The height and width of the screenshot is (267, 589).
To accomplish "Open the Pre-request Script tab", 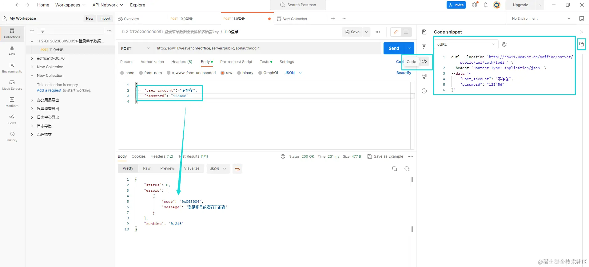I will pos(236,62).
